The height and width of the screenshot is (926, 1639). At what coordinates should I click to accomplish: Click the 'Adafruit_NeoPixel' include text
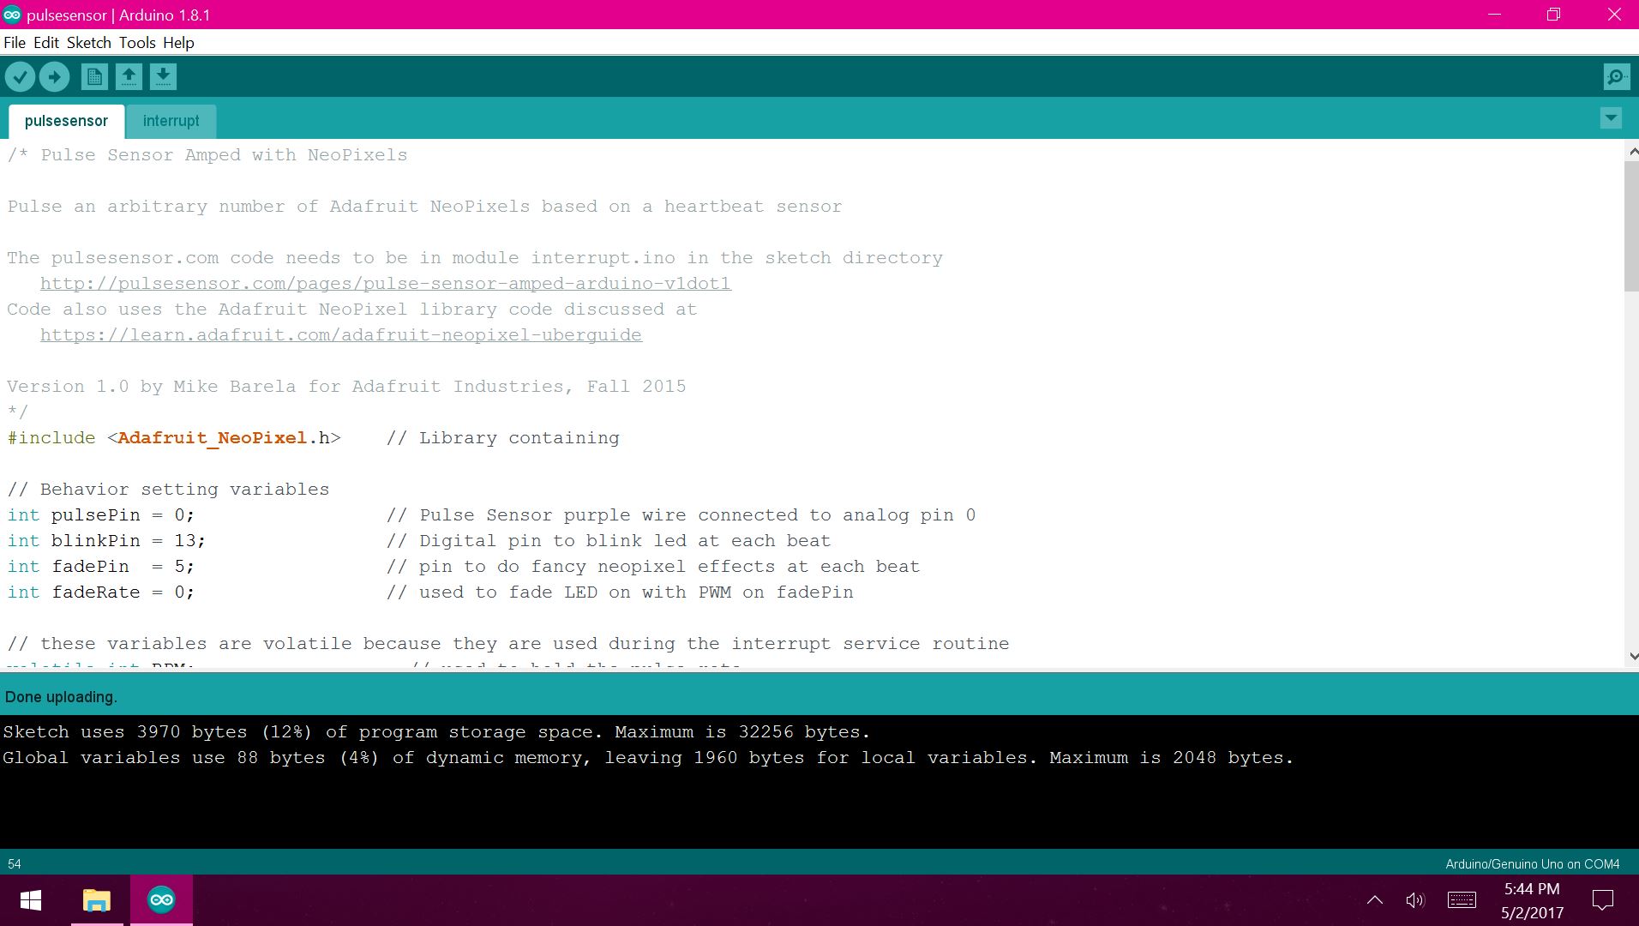(213, 438)
